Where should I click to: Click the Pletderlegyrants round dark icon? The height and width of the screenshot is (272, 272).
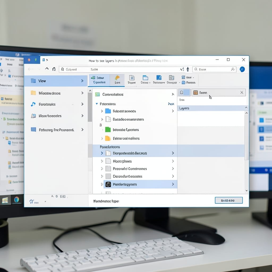click(x=108, y=184)
